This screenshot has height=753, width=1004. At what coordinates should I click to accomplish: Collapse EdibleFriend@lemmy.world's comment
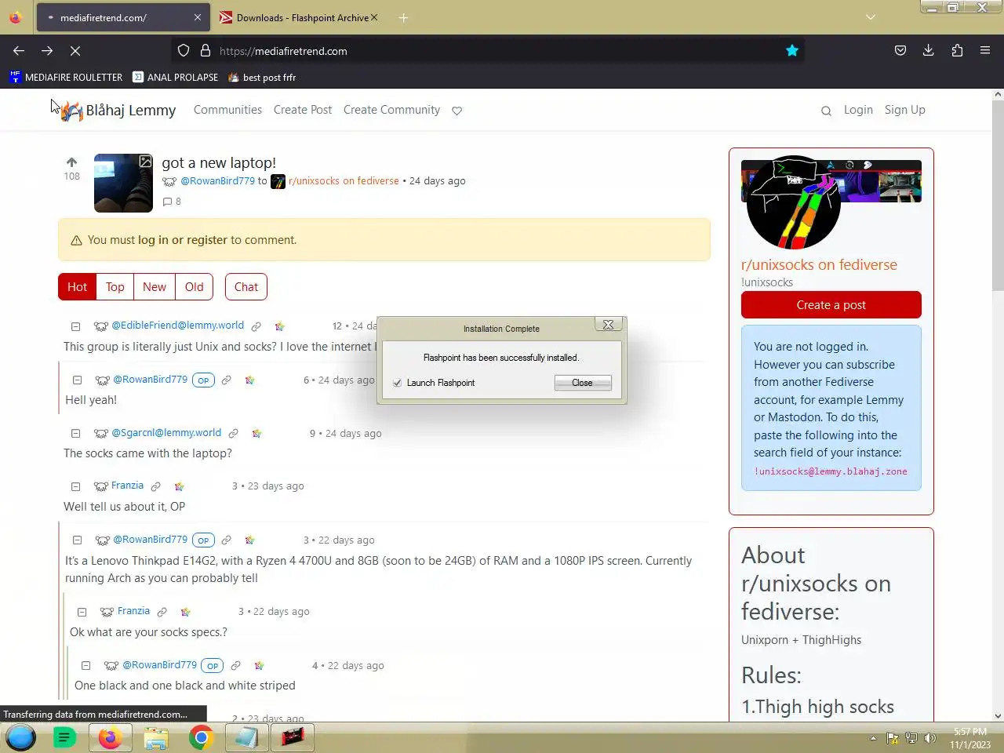[76, 326]
